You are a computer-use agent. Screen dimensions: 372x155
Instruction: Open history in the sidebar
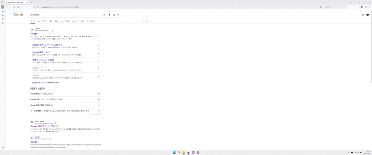pyautogui.click(x=3, y=19)
